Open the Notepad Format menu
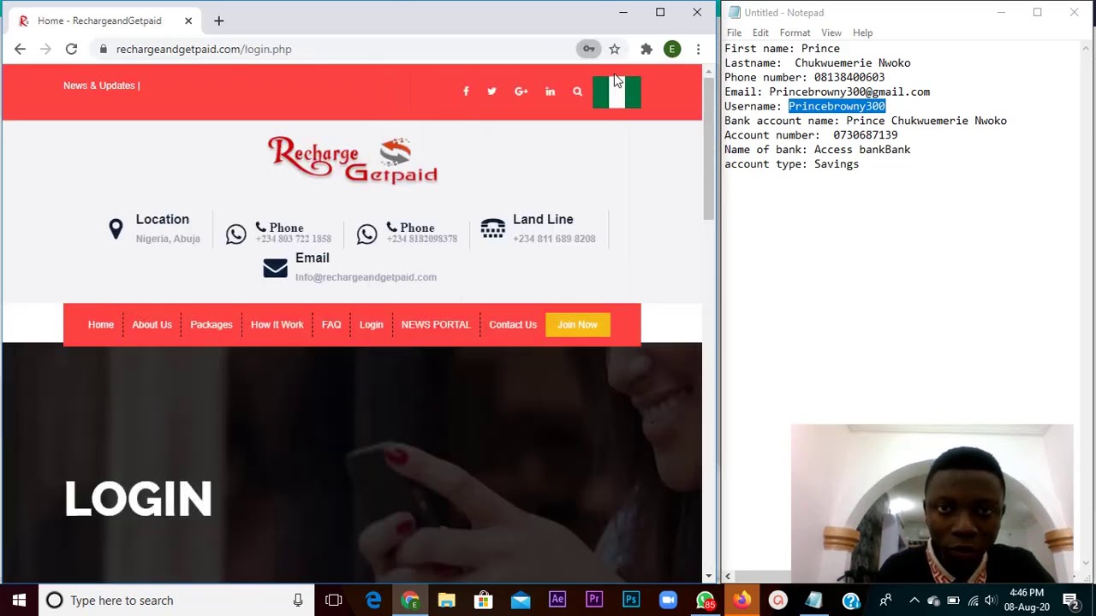This screenshot has height=616, width=1096. (x=795, y=33)
